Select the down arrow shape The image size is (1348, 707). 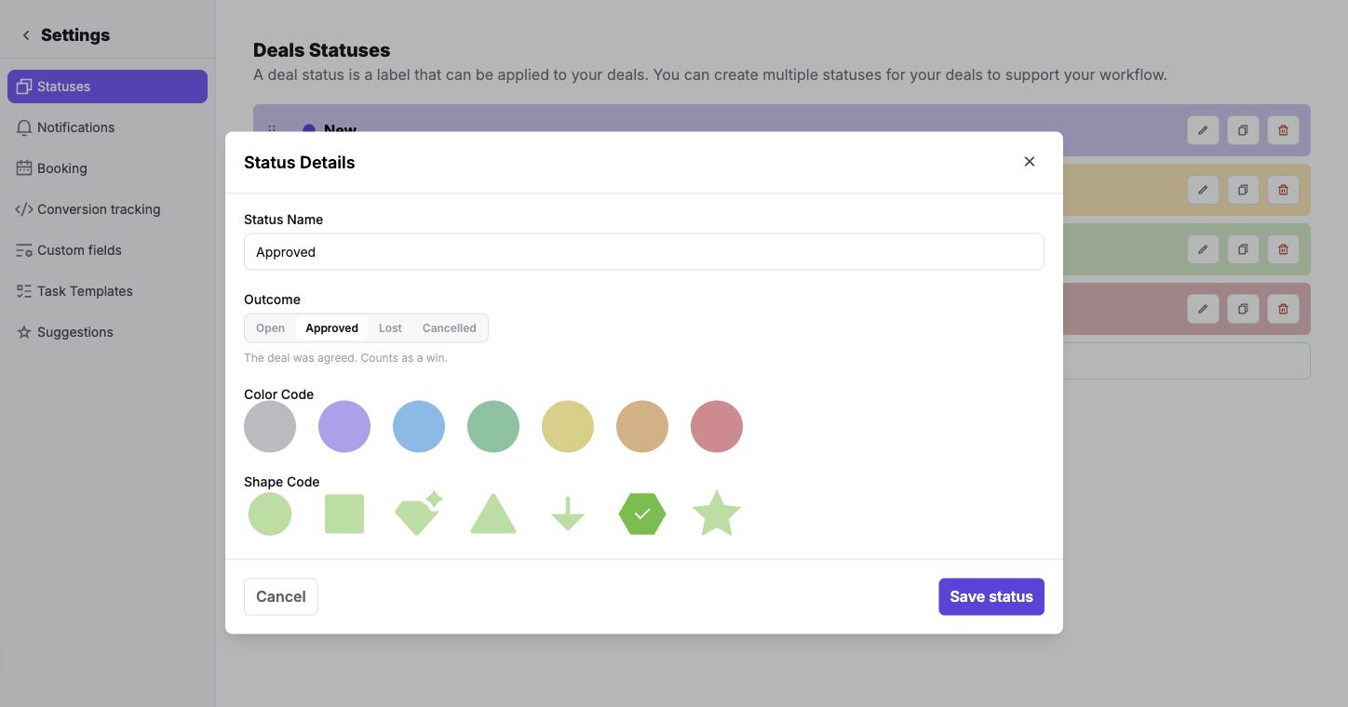pos(568,514)
